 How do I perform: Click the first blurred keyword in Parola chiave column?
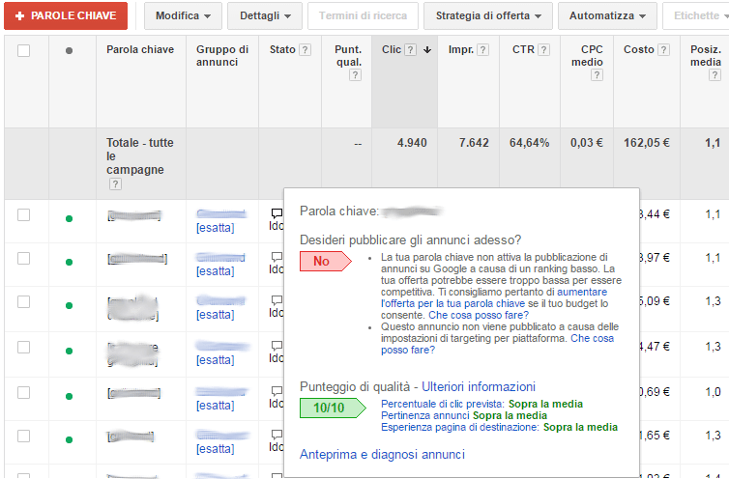133,215
